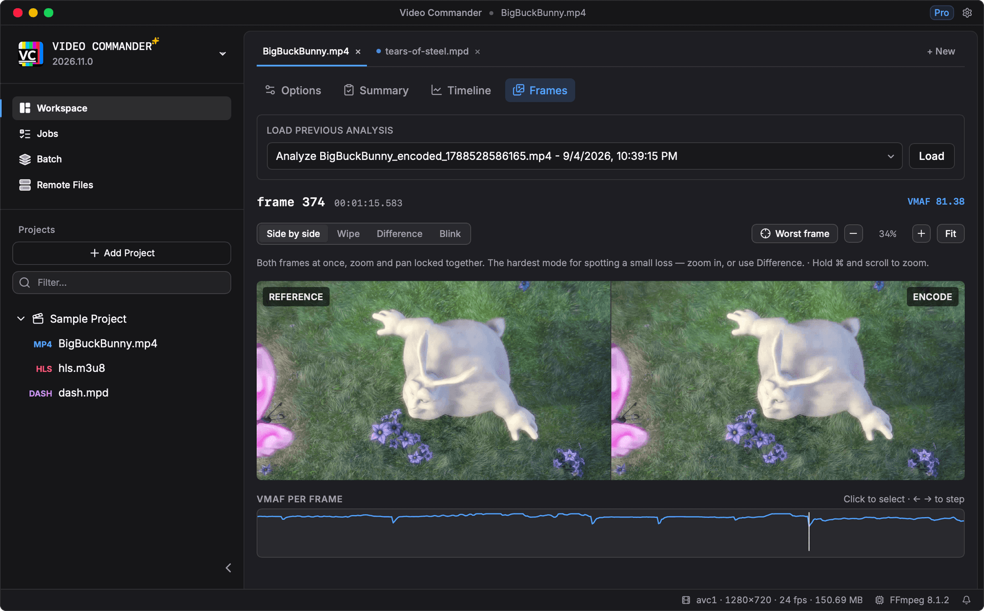Screen dimensions: 984x611
Task: Open Batch from the sidebar
Action: point(121,159)
